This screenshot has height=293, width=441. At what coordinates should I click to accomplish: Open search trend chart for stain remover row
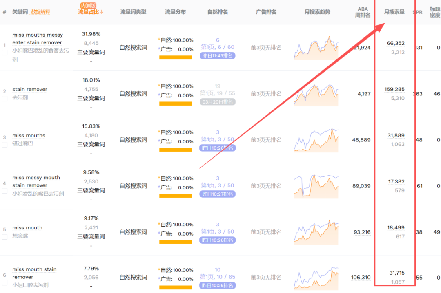point(316,95)
